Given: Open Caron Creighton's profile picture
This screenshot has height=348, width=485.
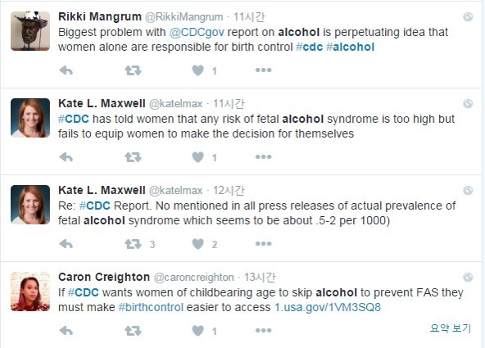Looking at the screenshot, I should (30, 292).
